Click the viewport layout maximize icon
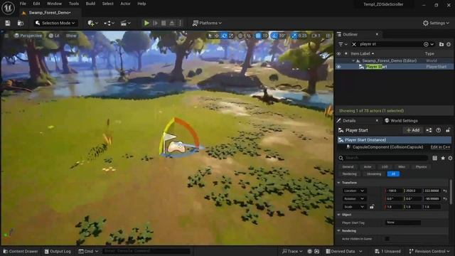 [328, 36]
